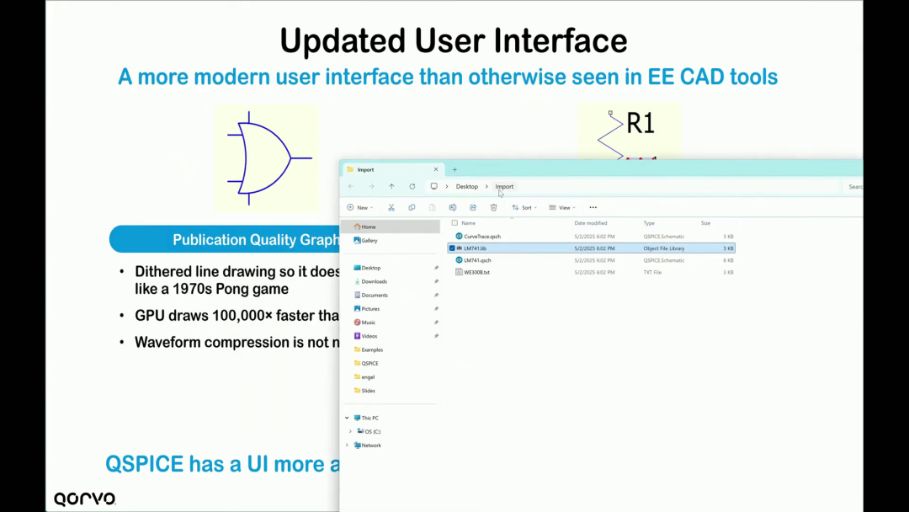The width and height of the screenshot is (909, 512).
Task: Select the LM741.qsch file name
Action: (478, 260)
